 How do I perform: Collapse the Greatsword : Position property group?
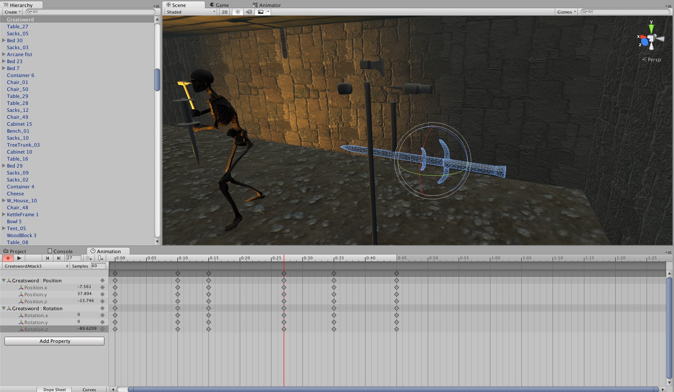3,281
